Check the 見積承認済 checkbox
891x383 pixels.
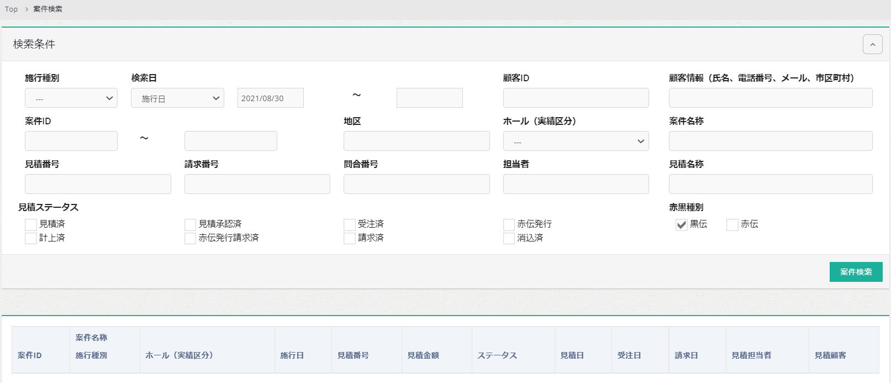[x=191, y=224]
